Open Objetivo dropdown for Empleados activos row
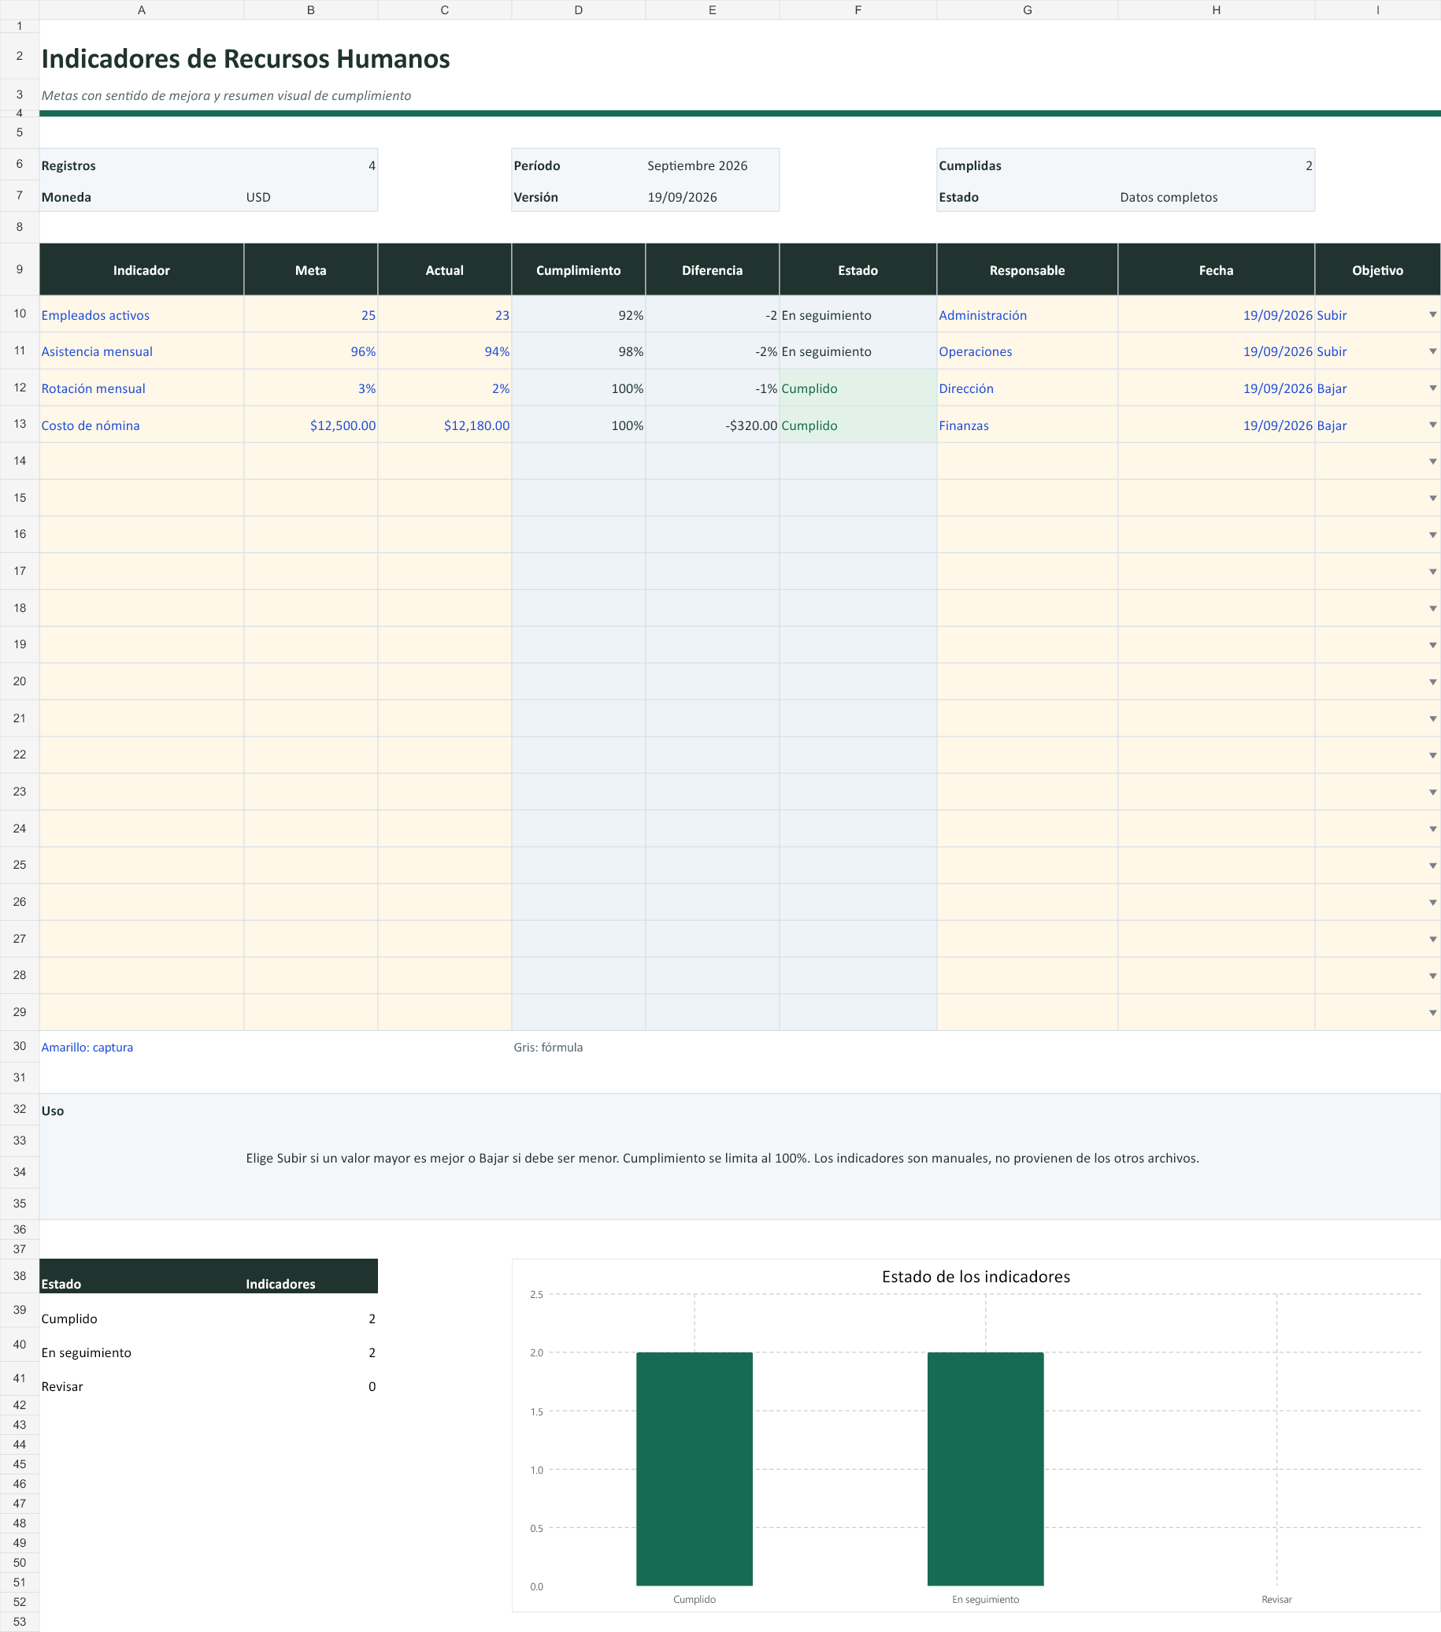 [1432, 314]
